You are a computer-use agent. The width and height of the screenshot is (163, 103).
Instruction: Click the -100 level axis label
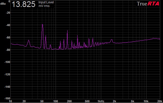7,62
